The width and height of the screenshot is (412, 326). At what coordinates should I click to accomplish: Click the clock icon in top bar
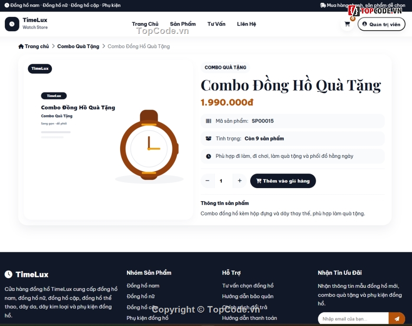7,5
